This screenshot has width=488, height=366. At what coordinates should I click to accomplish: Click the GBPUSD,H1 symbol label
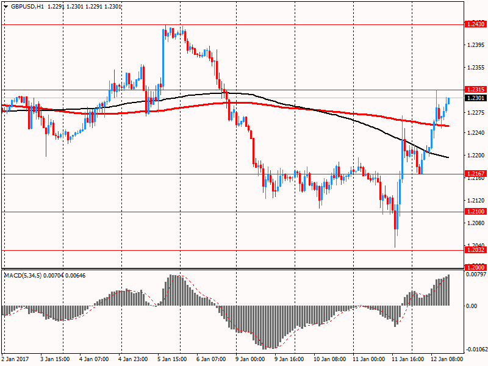tap(27, 6)
